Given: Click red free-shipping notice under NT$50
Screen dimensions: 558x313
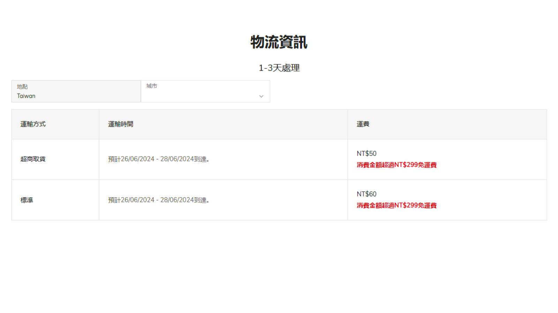Looking at the screenshot, I should pos(397,165).
